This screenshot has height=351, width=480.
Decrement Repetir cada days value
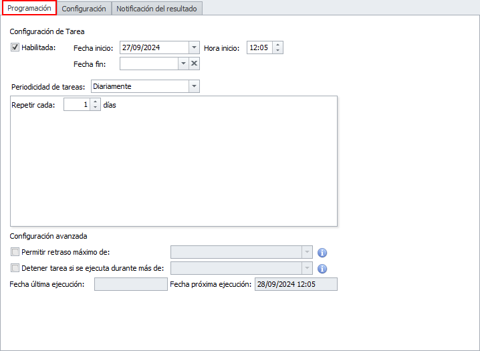pyautogui.click(x=95, y=108)
